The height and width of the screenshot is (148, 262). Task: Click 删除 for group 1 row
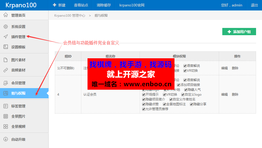click(235, 68)
